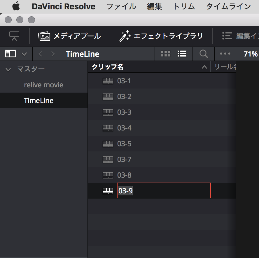Select the 03-8 timeline row
The image size is (259, 258).
(x=162, y=175)
